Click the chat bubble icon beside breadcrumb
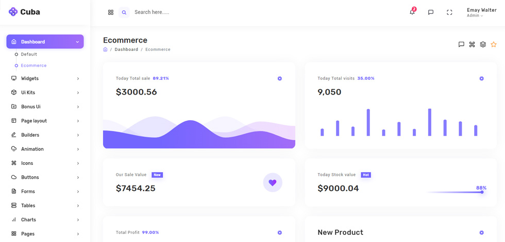This screenshot has width=505, height=242. 461,44
